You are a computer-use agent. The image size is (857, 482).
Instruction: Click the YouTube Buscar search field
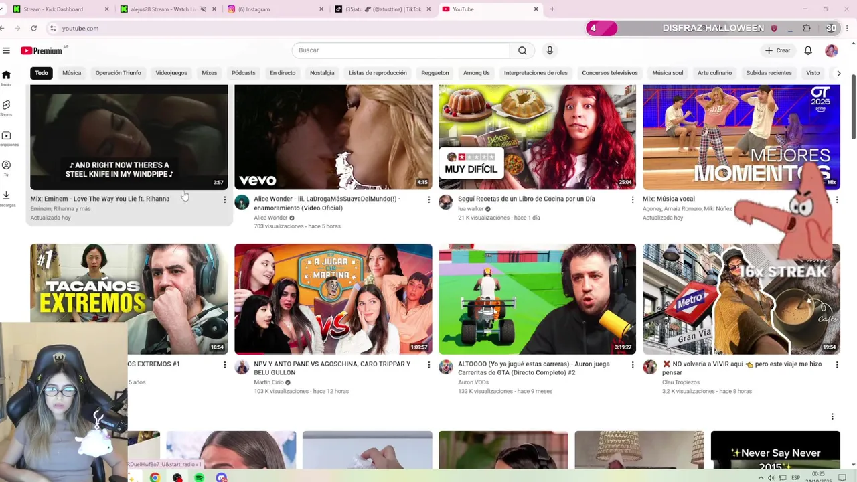400,50
